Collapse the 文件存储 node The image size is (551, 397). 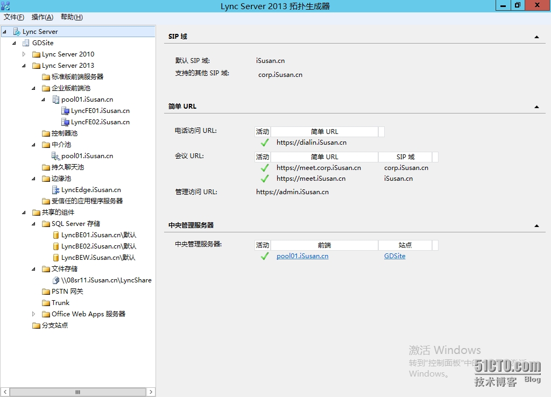pos(34,269)
